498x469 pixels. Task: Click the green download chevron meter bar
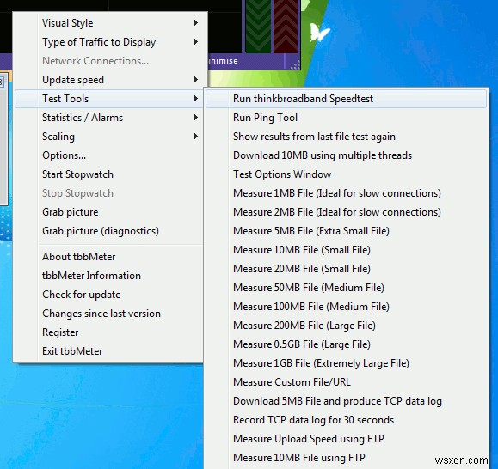[x=258, y=26]
